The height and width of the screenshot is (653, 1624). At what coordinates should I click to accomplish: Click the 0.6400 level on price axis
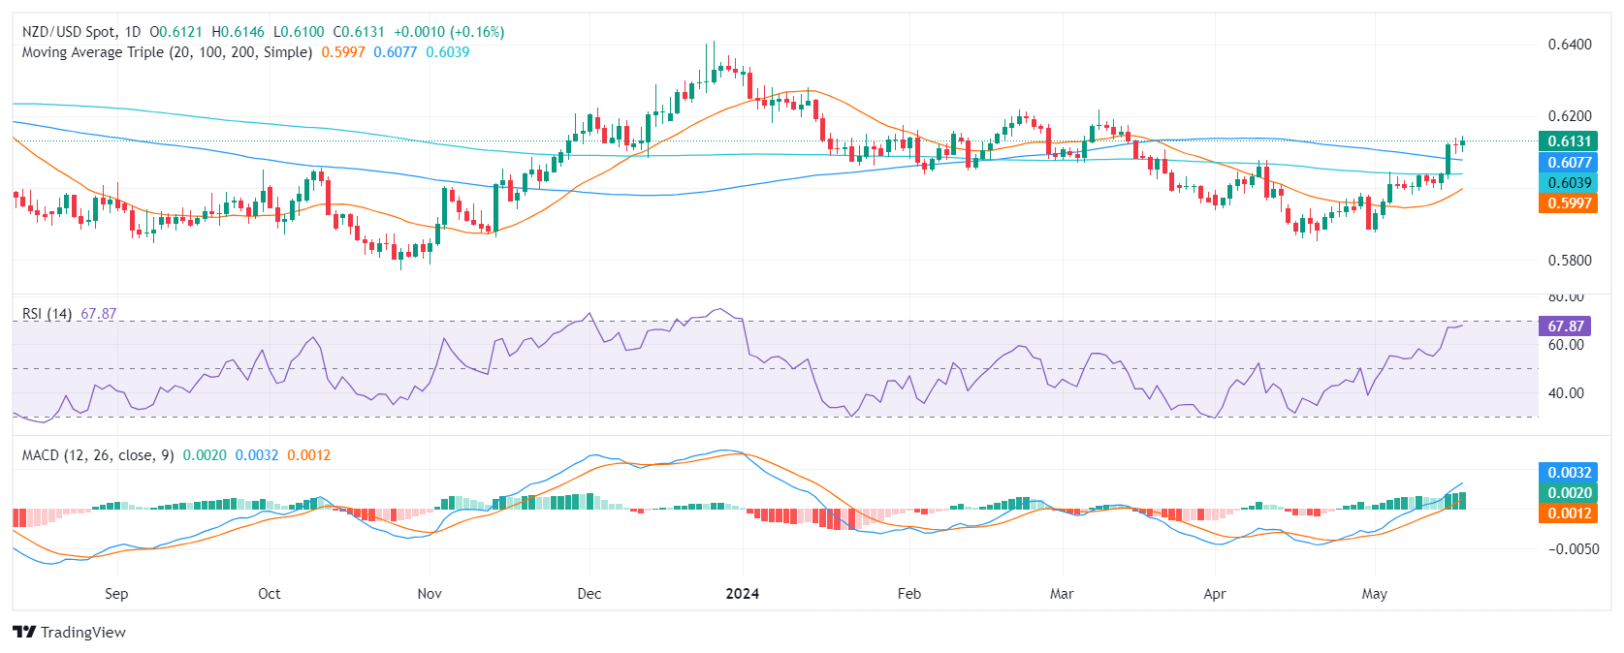[x=1569, y=45]
